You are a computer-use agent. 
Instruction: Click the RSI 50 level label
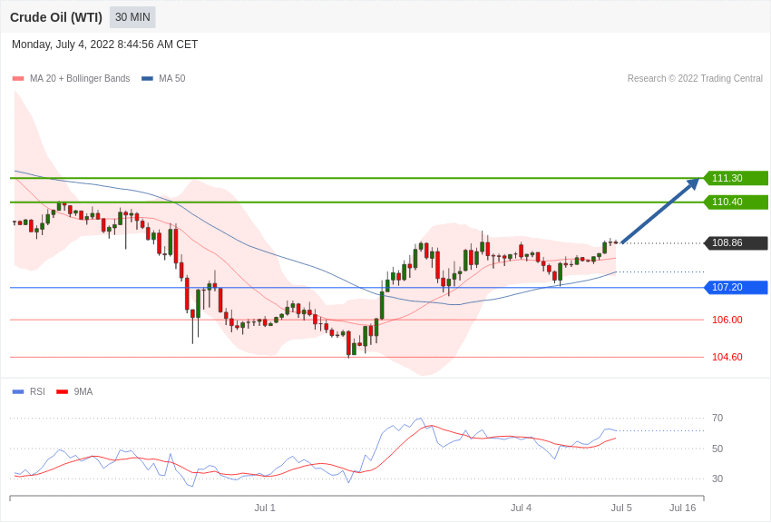[x=717, y=449]
